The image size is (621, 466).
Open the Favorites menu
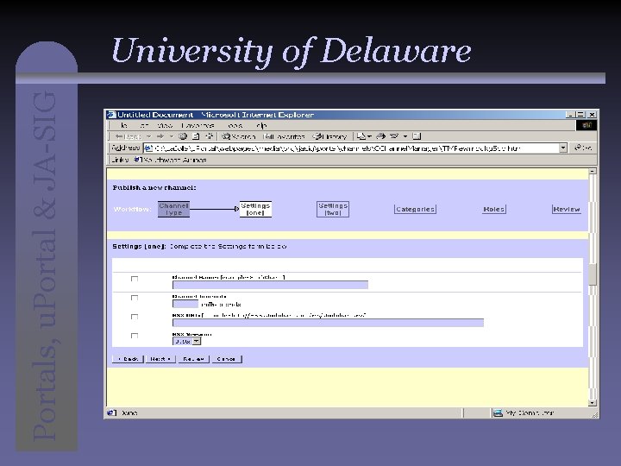click(x=198, y=125)
